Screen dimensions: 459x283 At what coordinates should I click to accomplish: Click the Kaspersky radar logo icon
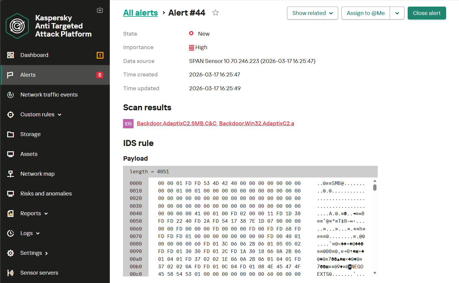tap(17, 26)
